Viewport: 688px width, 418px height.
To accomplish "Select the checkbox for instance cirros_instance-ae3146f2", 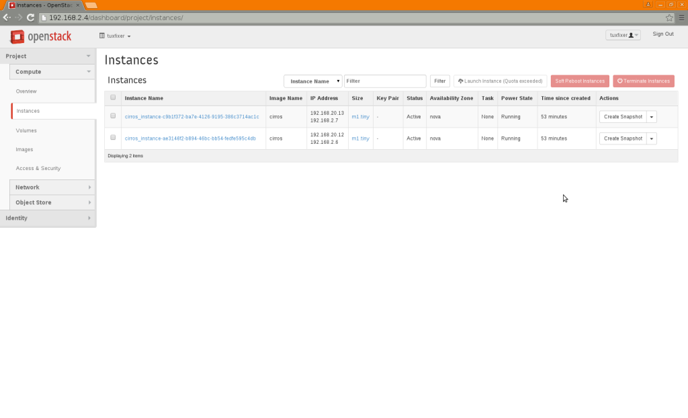I will (x=112, y=138).
